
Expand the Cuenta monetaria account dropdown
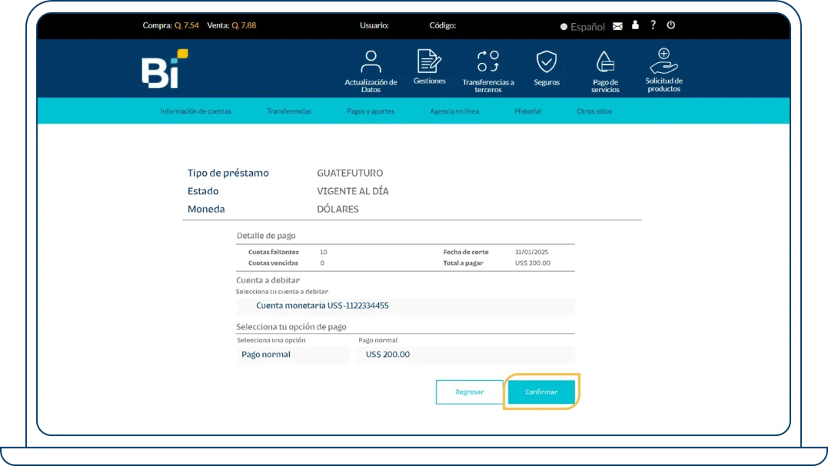point(405,306)
